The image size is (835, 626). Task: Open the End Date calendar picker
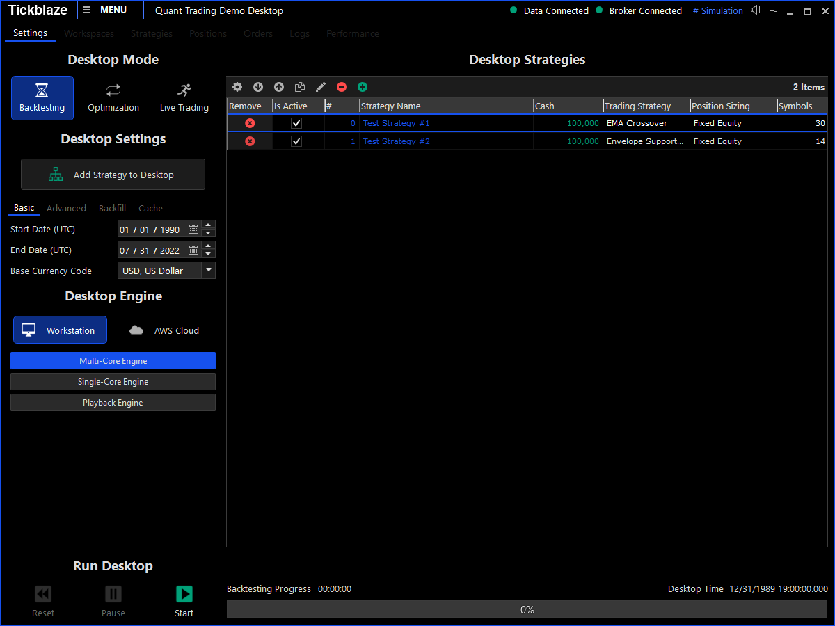pos(193,250)
